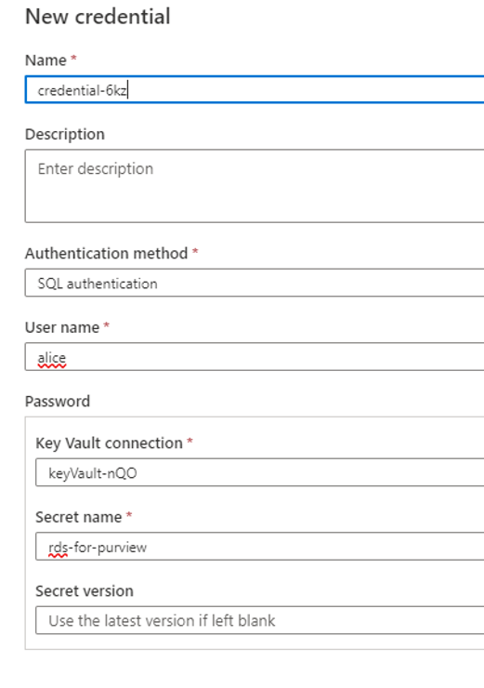Click the Secret version input field
This screenshot has height=688, width=484.
pos(260,620)
